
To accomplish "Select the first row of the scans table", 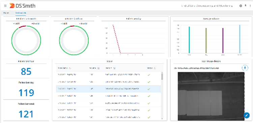I will [108, 75].
